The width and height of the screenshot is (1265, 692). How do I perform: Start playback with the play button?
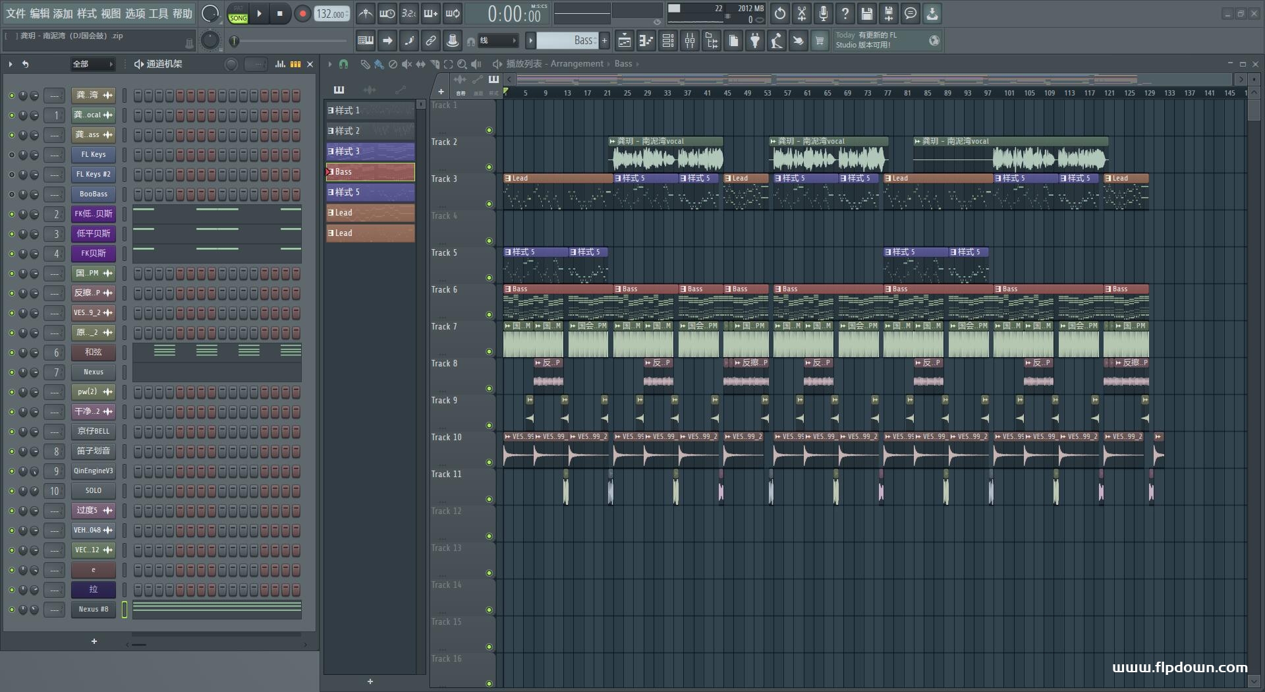pyautogui.click(x=259, y=14)
